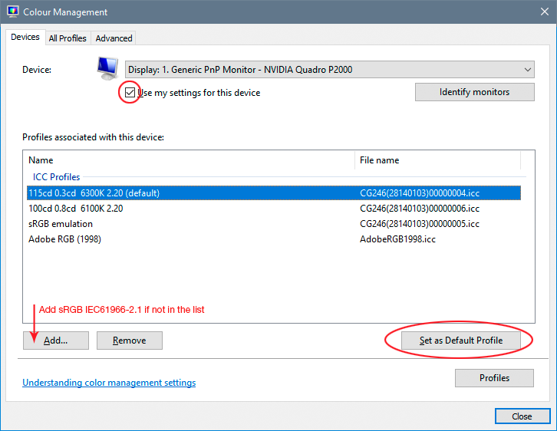
Task: Select the 100cd 0.8cd 6100K 2.20 profile
Action: pos(75,209)
